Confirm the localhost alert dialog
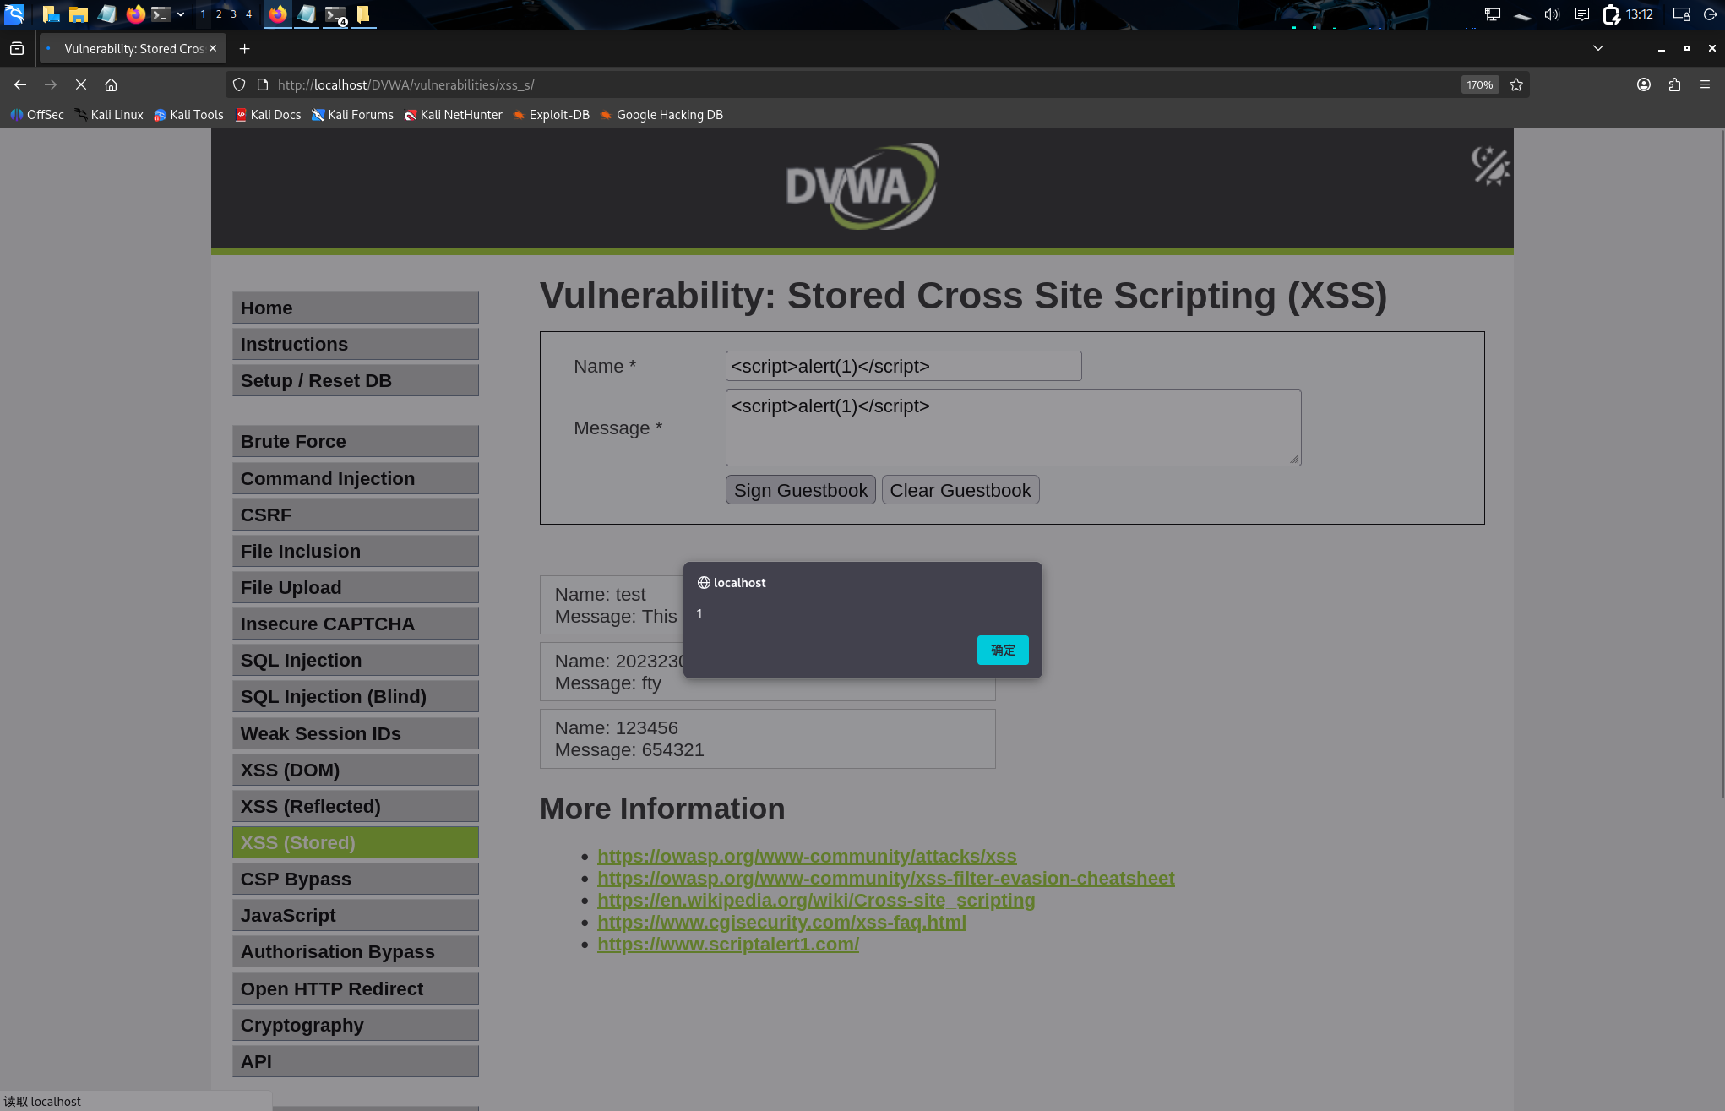 [1003, 650]
